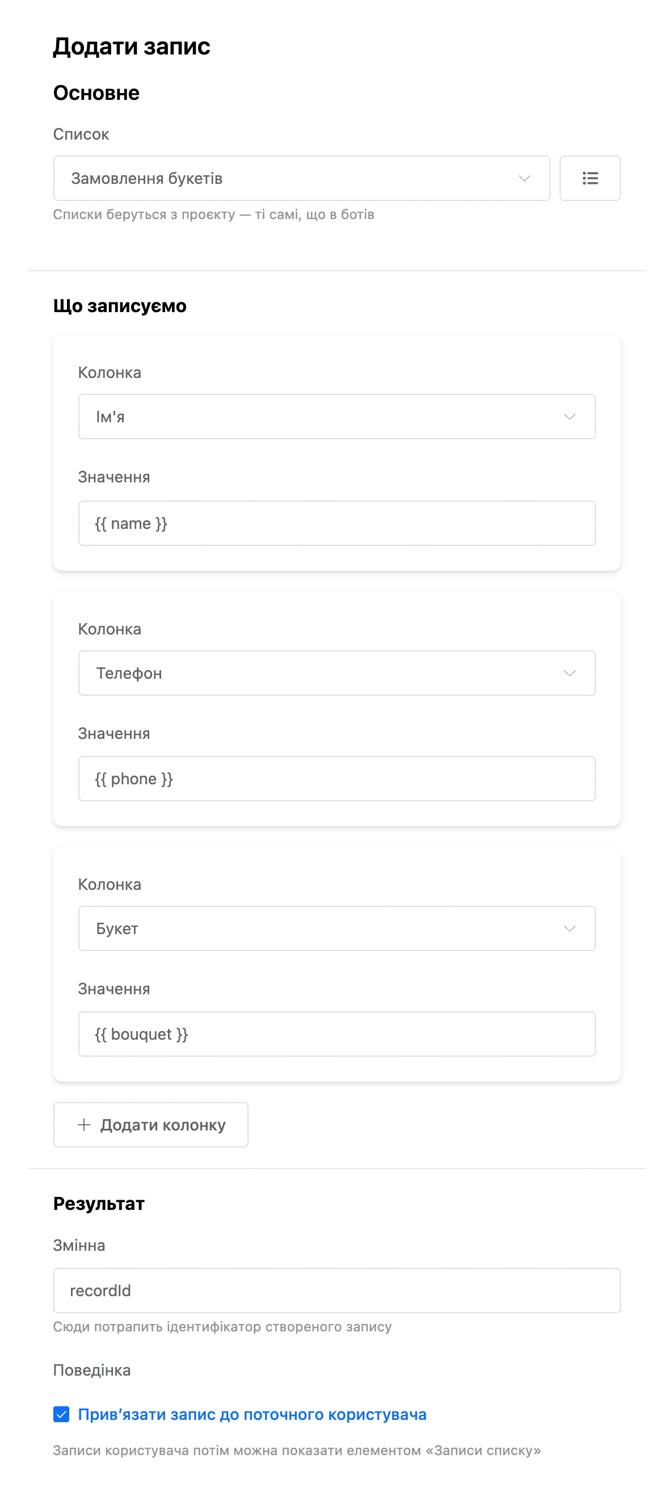Image resolution: width=672 pixels, height=1488 pixels.
Task: Click the Основне section heading
Action: click(x=96, y=93)
